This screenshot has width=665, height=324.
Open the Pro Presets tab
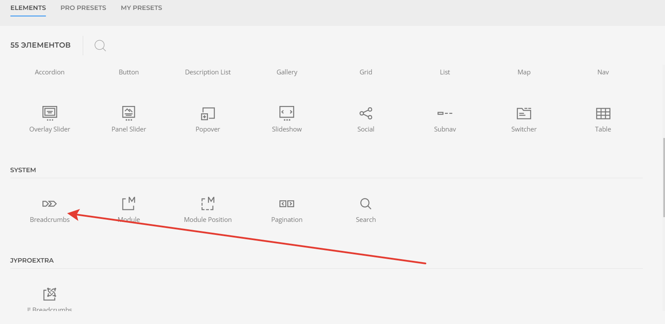(x=83, y=8)
